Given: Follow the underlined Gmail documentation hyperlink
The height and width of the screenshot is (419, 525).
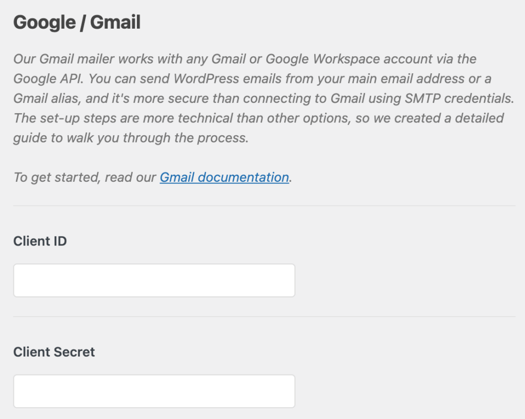Looking at the screenshot, I should (x=224, y=177).
